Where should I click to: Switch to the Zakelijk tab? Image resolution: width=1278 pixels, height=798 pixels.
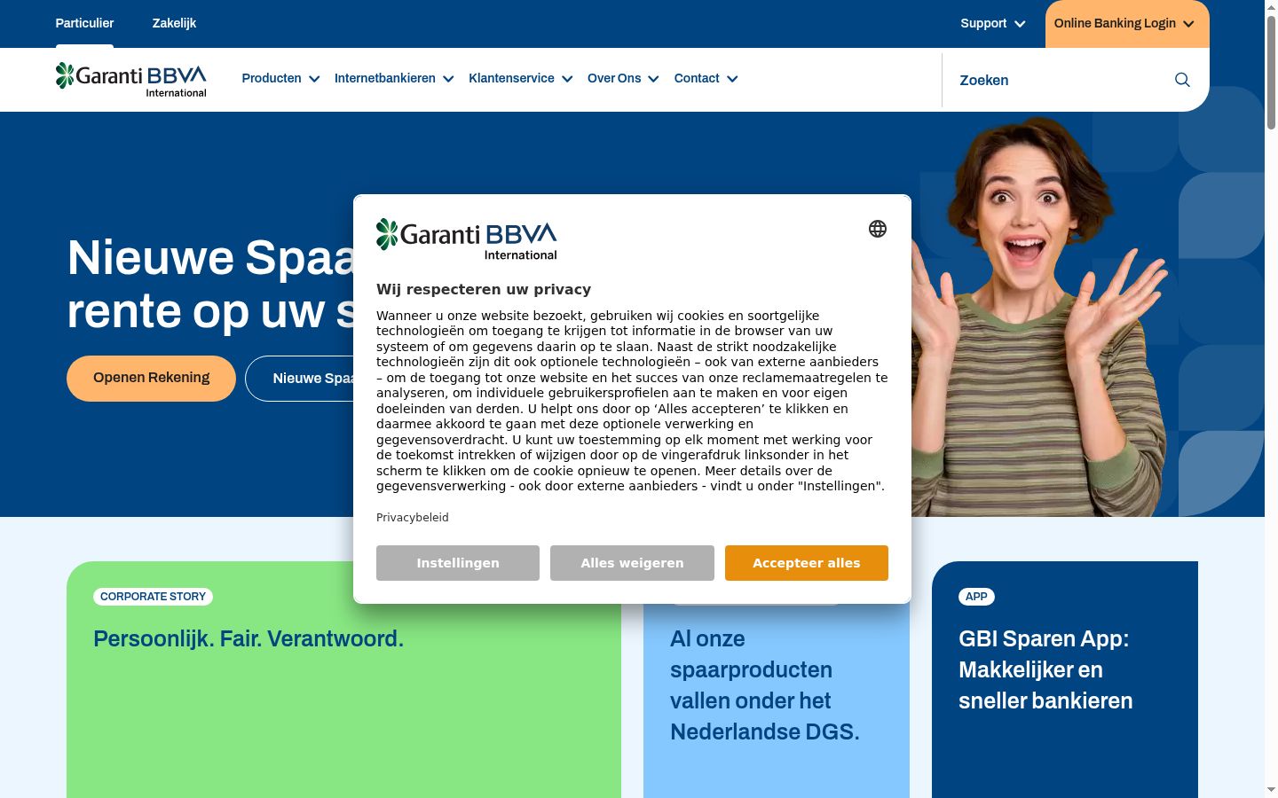(x=174, y=23)
